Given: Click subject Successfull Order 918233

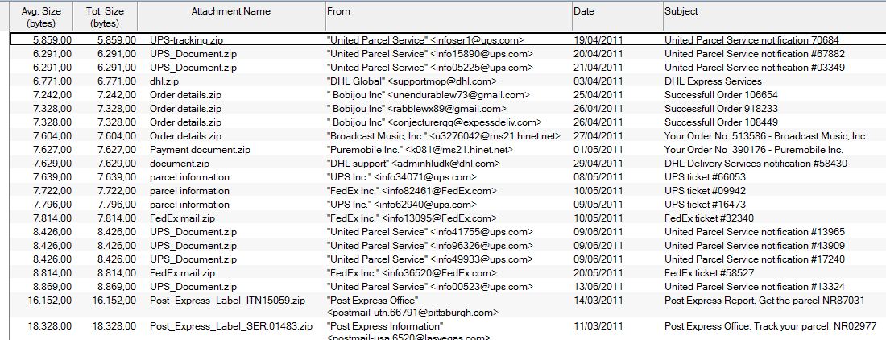Looking at the screenshot, I should [721, 109].
